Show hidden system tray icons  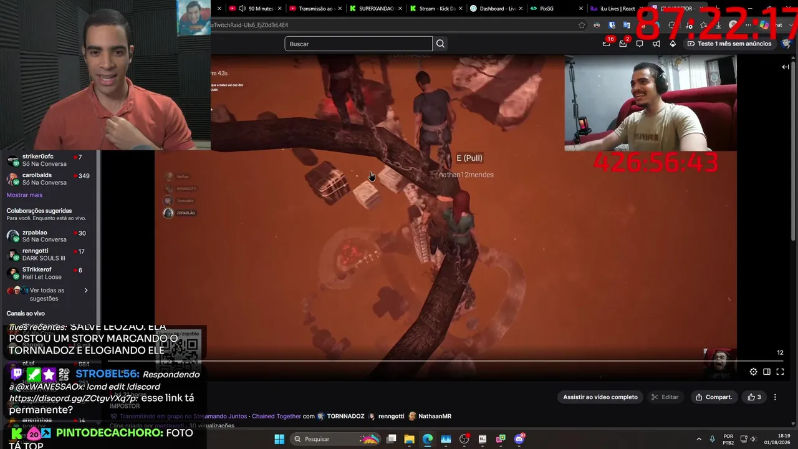click(x=699, y=439)
